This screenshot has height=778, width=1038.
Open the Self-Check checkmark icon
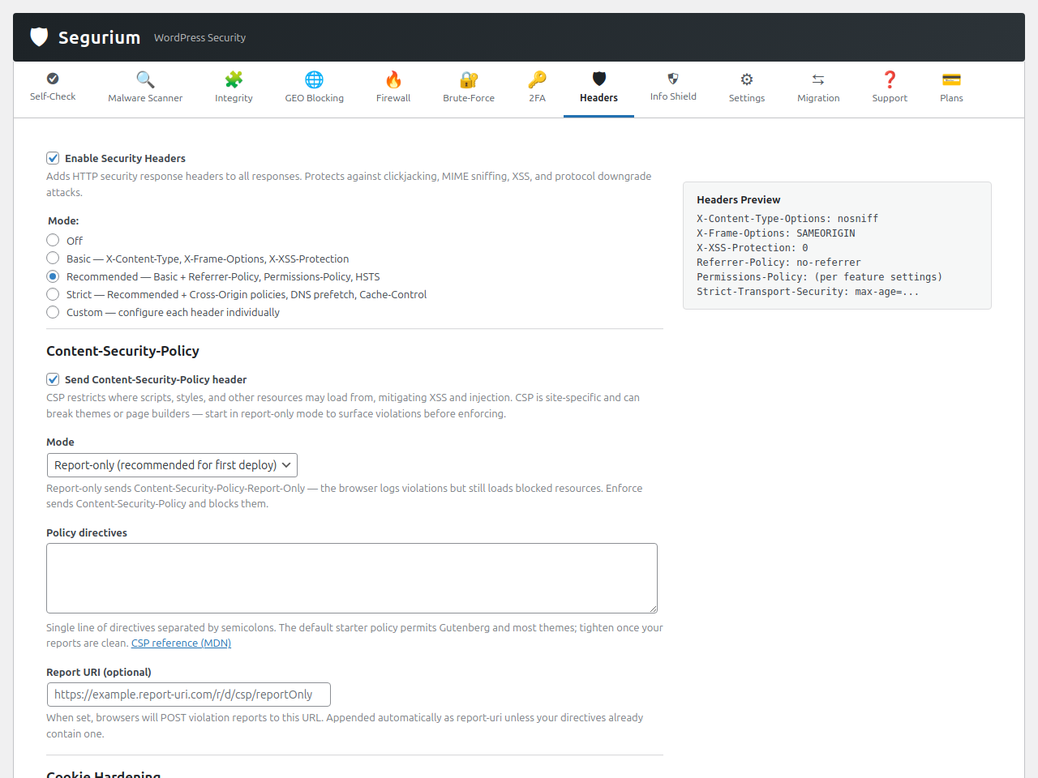[53, 79]
